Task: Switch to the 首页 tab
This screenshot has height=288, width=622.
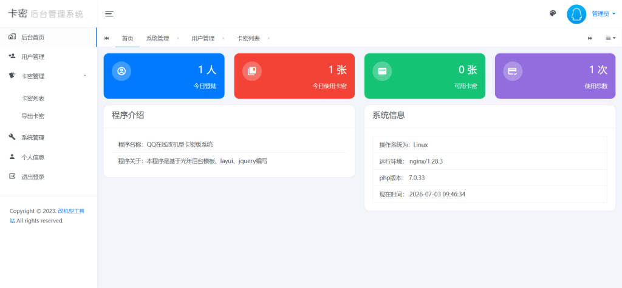Action: 128,38
